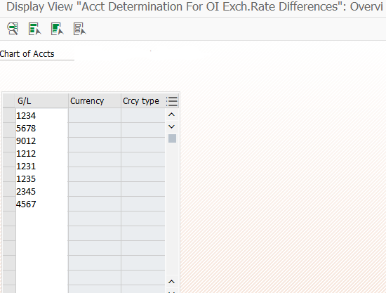Image resolution: width=386 pixels, height=293 pixels.
Task: Click the select-all corner cell of table
Action: pyautogui.click(x=9, y=100)
